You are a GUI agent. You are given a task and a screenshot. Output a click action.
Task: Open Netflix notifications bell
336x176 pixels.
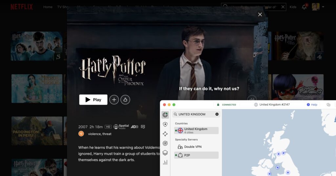(304, 7)
